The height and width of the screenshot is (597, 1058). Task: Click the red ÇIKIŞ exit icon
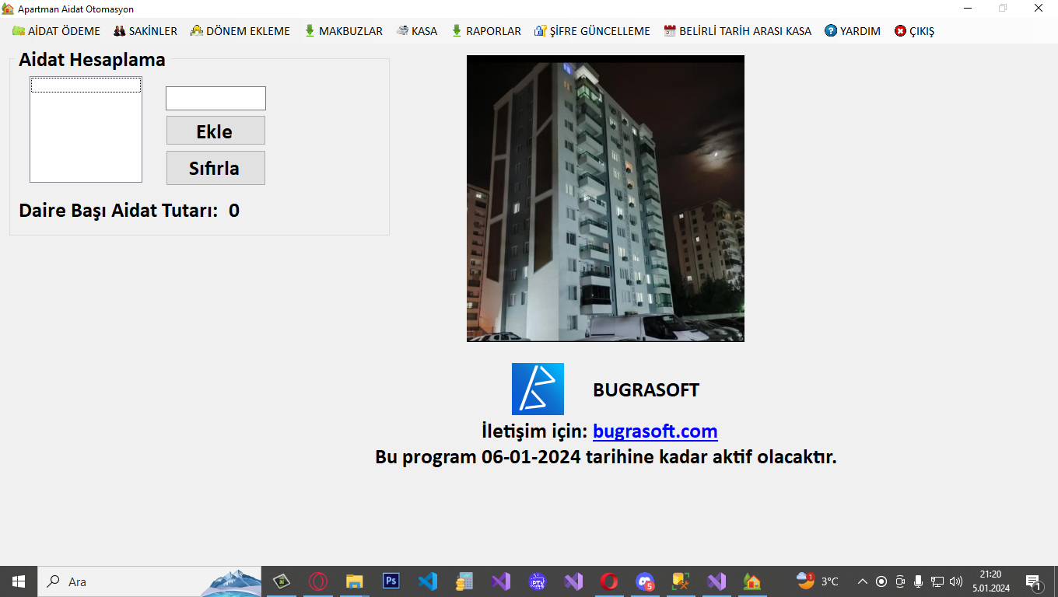click(x=900, y=31)
